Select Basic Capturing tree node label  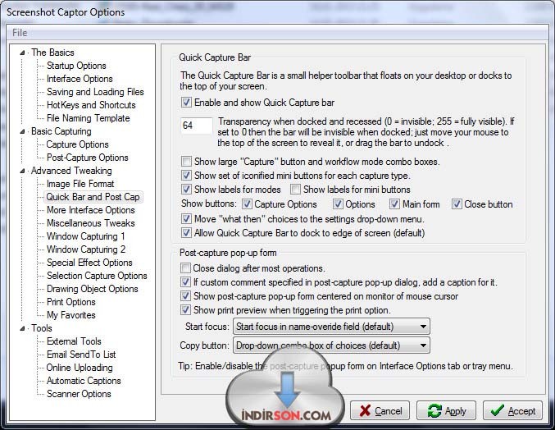coord(61,131)
